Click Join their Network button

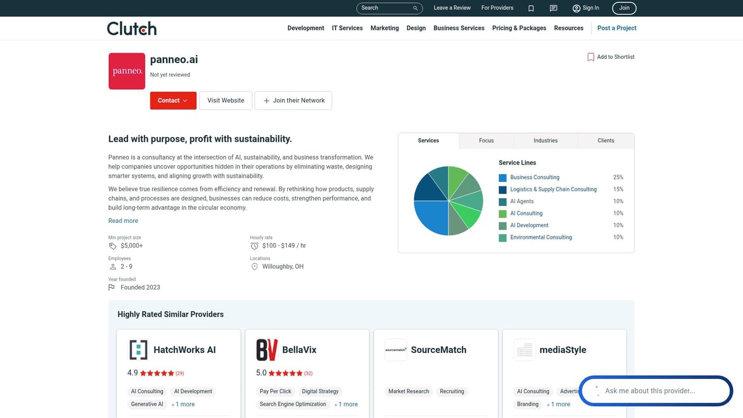tap(293, 100)
